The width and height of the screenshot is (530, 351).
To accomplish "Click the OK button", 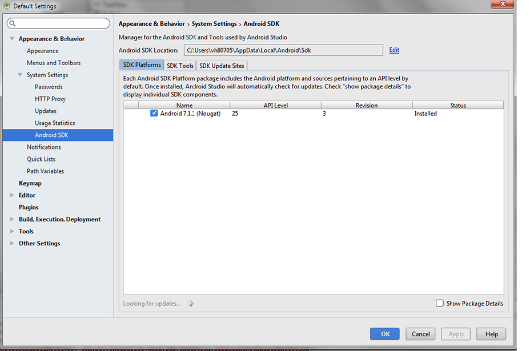I will tap(385, 334).
